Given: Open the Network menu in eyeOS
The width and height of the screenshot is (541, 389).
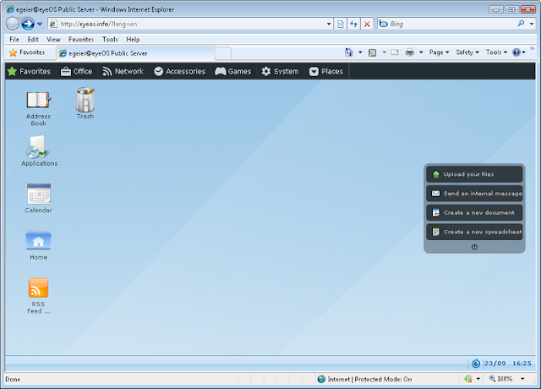Looking at the screenshot, I should coord(123,71).
